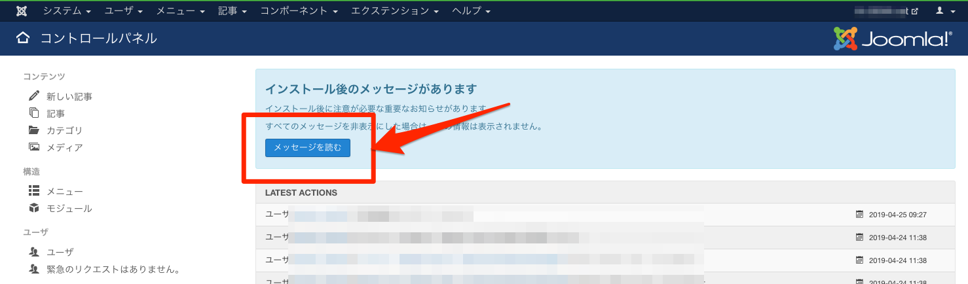Image resolution: width=968 pixels, height=284 pixels.
Task: Click the home icon beside コントロールパネル
Action: pos(23,38)
